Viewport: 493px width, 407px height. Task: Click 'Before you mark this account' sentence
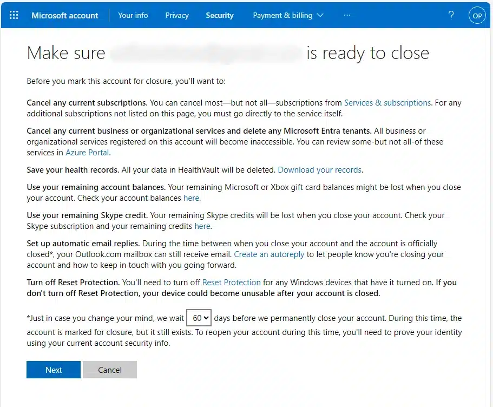tap(126, 81)
